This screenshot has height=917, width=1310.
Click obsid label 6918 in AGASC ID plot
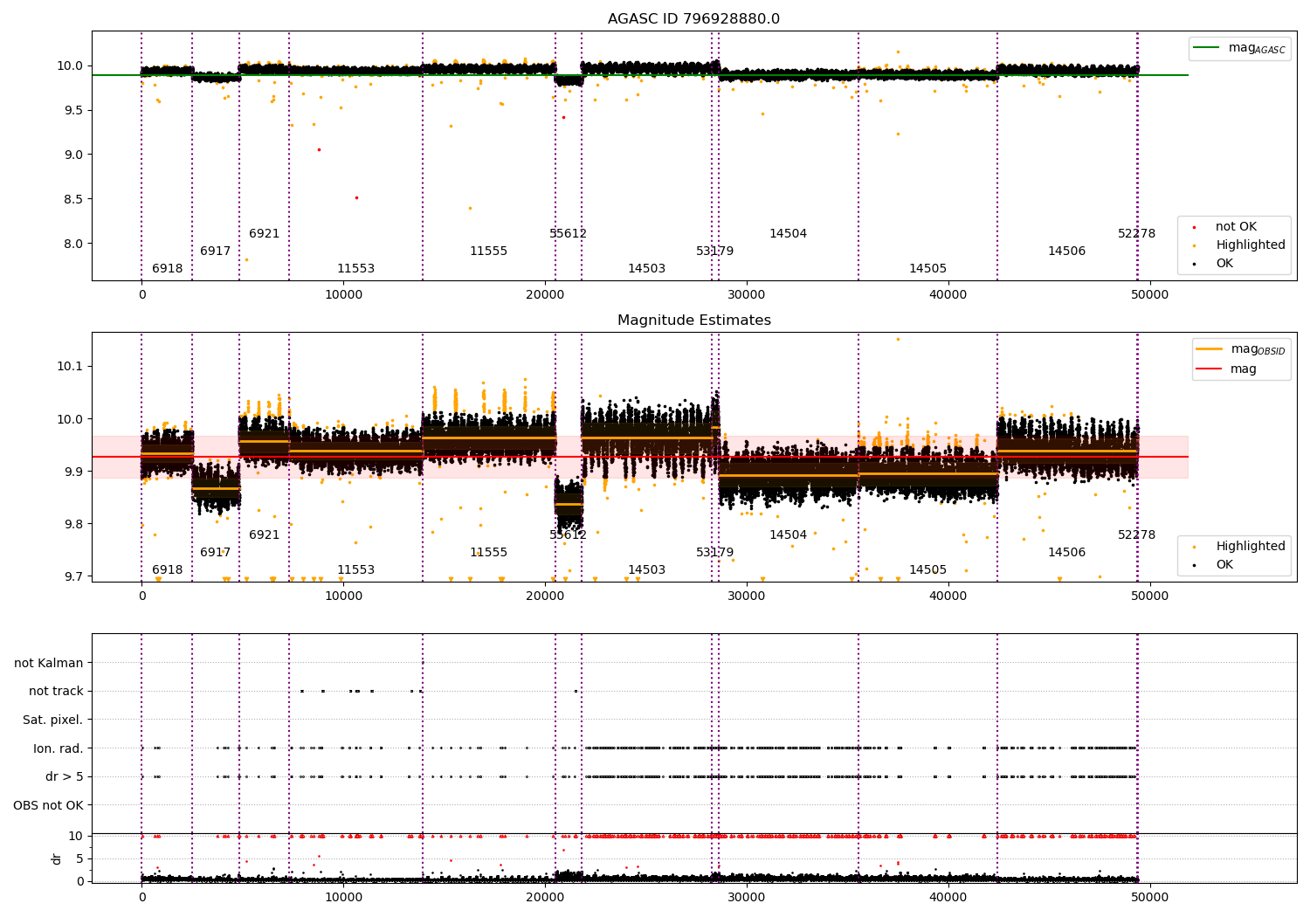(168, 269)
